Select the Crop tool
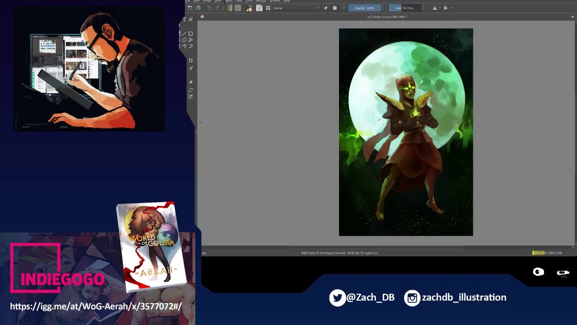This screenshot has width=577, height=325. click(x=191, y=60)
